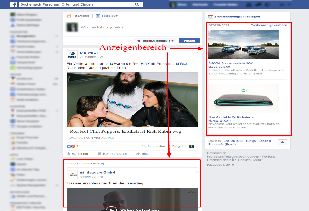Viewport: 309px width, 211px height.
Task: Click the gear icon next to Gesponsert
Action: click(102, 177)
